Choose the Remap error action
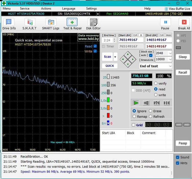The image size is (192, 179). (134, 117)
